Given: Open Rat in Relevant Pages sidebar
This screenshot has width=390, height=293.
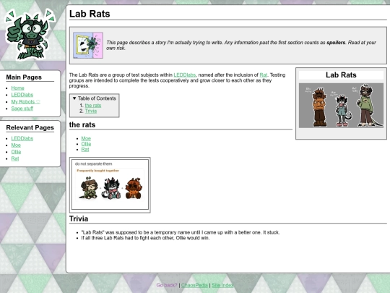Looking at the screenshot, I should tap(15, 158).
